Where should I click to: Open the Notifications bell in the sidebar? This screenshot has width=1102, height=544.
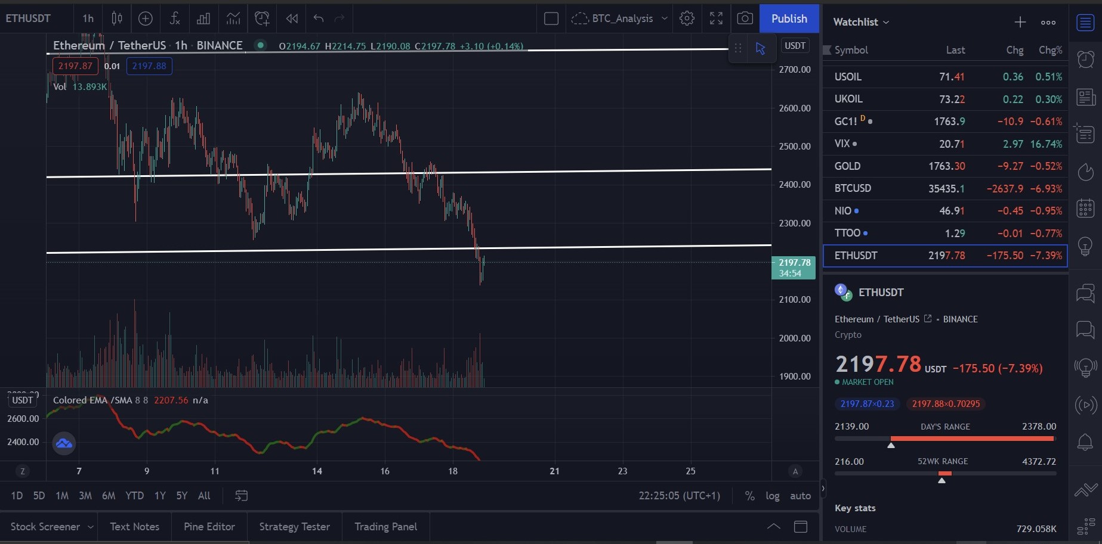1085,442
